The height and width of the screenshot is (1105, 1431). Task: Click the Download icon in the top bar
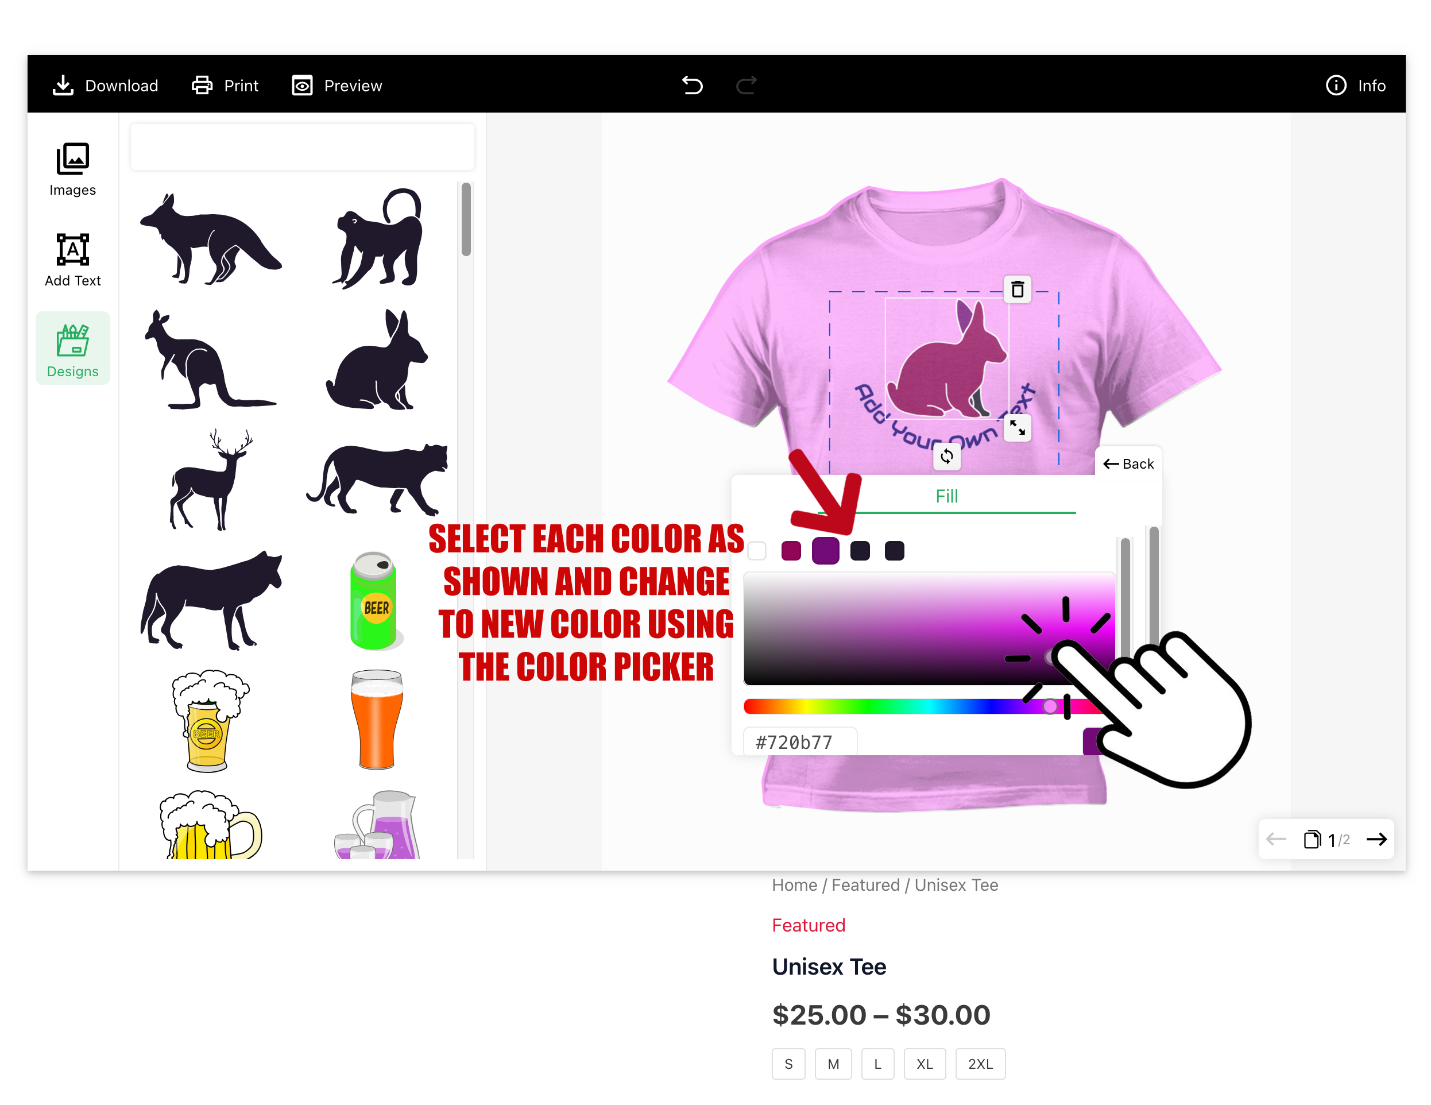point(63,85)
